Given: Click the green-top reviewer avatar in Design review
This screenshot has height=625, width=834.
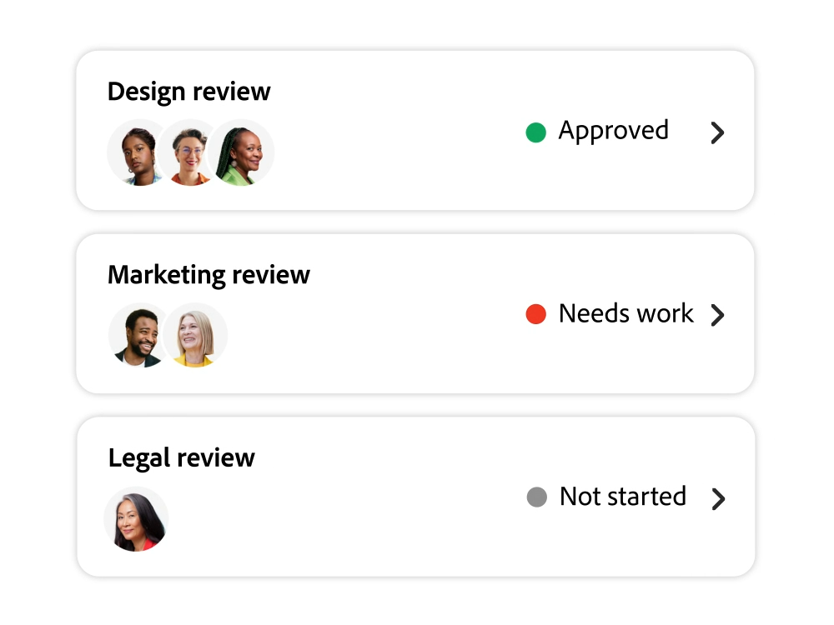Looking at the screenshot, I should (x=241, y=153).
